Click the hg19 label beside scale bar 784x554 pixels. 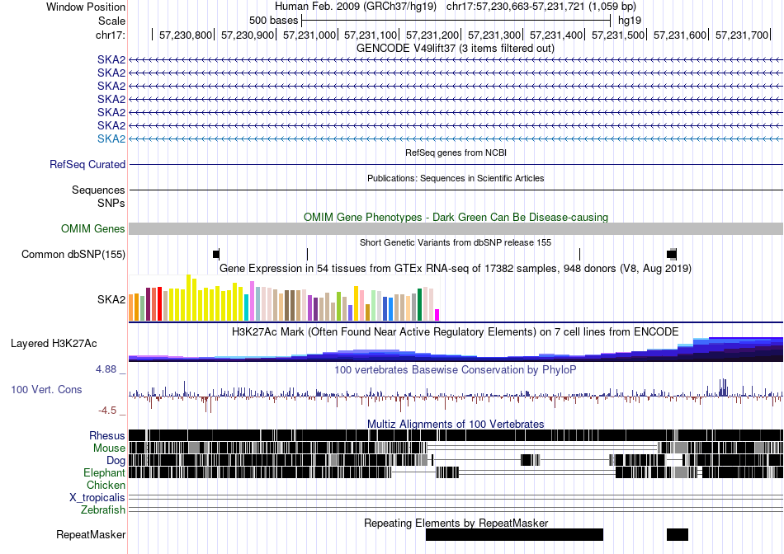(x=630, y=21)
